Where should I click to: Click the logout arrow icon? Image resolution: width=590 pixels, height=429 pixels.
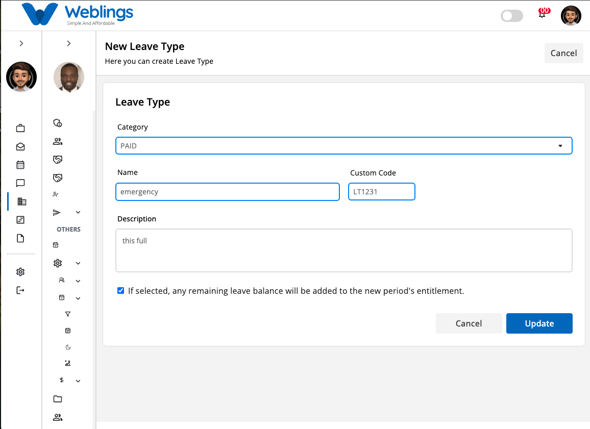click(20, 290)
